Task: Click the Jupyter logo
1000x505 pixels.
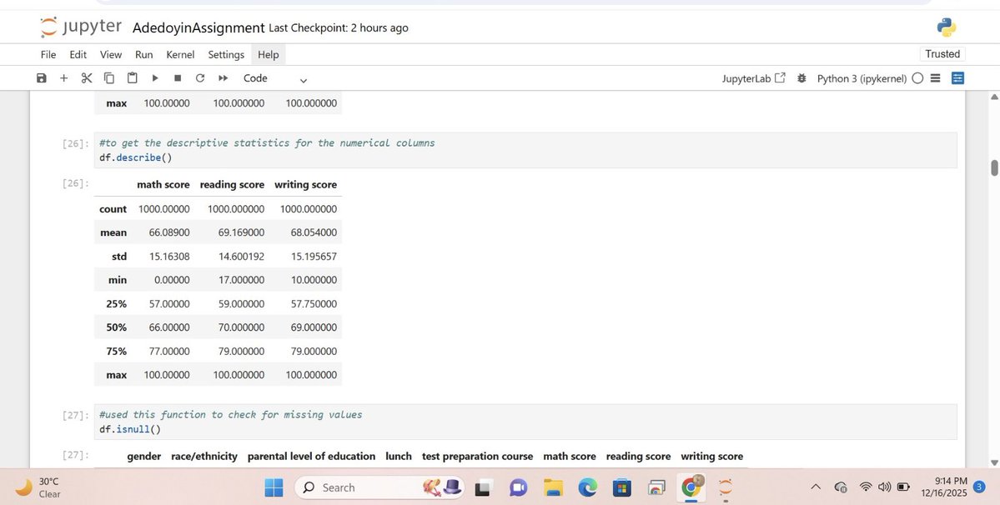Action: [x=80, y=27]
